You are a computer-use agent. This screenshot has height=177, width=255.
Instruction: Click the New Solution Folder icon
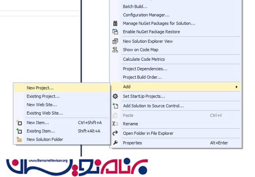coord(19,140)
